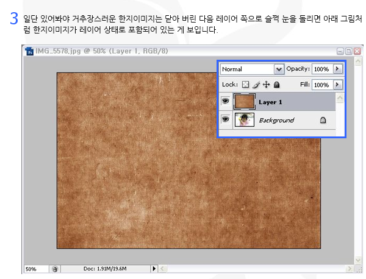The height and width of the screenshot is (279, 366).
Task: Click the Fill 100% value field
Action: (322, 85)
